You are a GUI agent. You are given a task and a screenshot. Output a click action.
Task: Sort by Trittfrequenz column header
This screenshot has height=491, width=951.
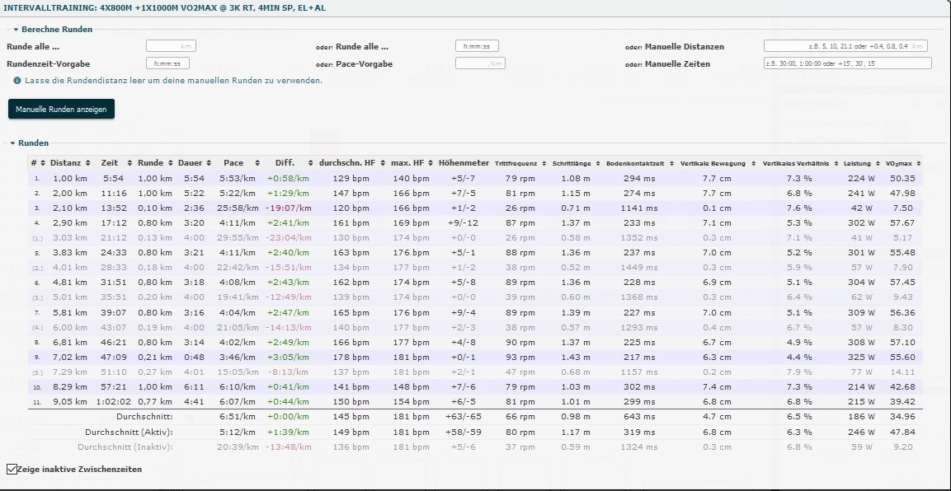[x=515, y=163]
